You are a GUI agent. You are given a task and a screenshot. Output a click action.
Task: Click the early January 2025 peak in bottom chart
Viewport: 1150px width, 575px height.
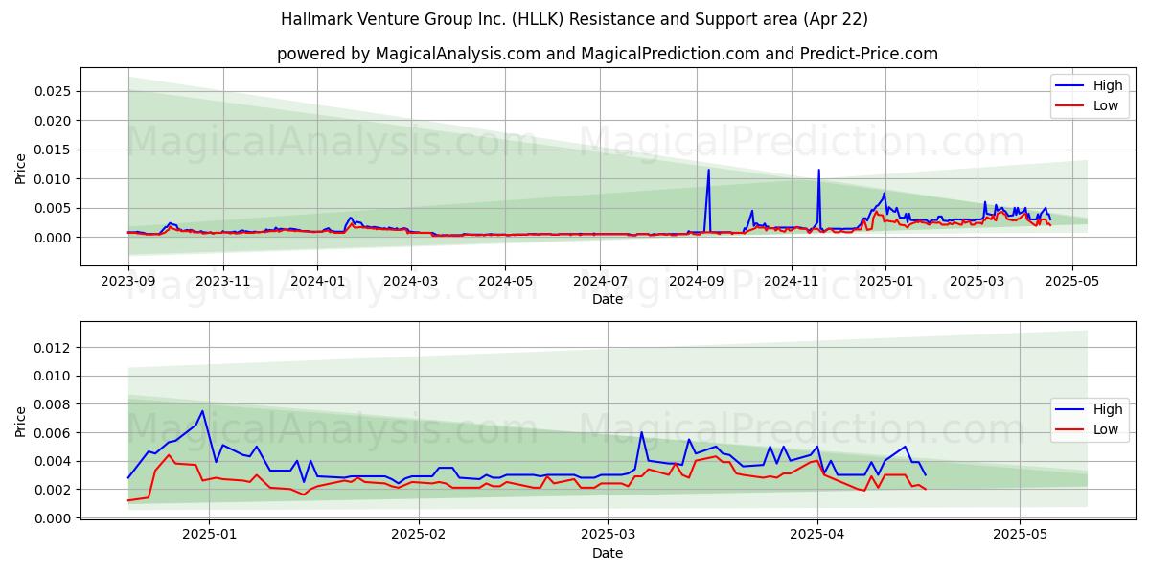(x=202, y=411)
